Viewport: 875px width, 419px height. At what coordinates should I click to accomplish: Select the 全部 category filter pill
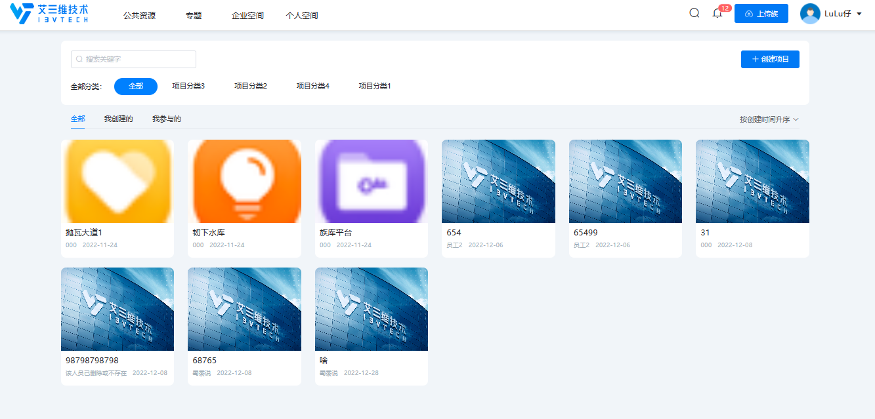pyautogui.click(x=135, y=86)
